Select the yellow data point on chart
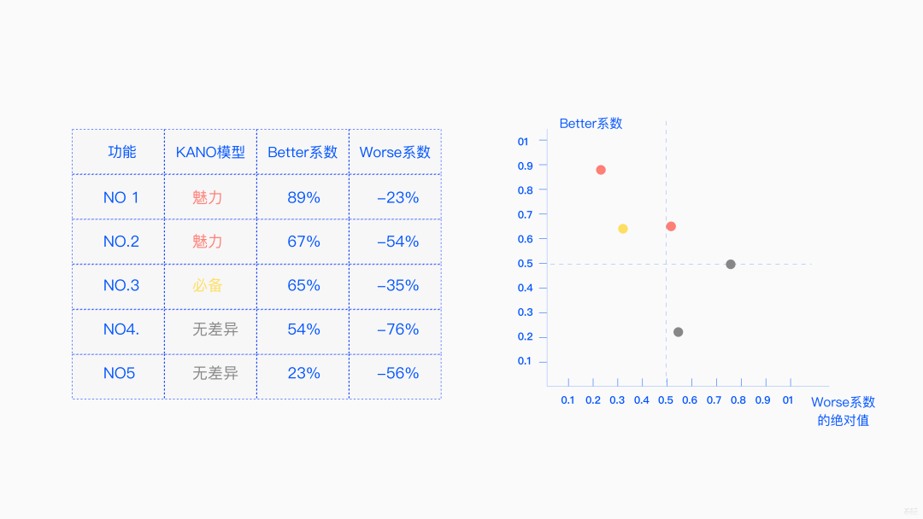 623,229
